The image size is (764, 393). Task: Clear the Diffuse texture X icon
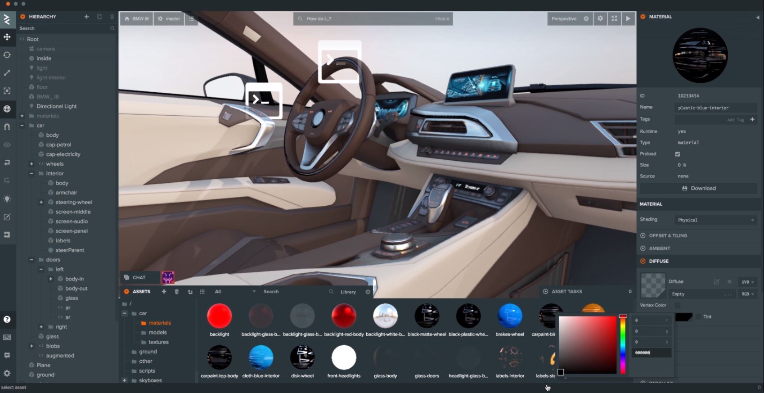click(x=729, y=282)
